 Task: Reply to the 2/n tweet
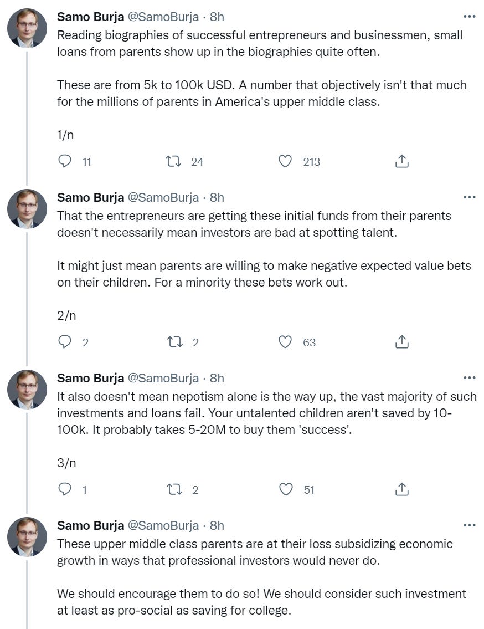click(65, 342)
